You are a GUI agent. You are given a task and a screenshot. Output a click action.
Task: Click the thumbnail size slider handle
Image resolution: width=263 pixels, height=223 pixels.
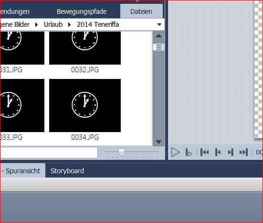pos(122,152)
